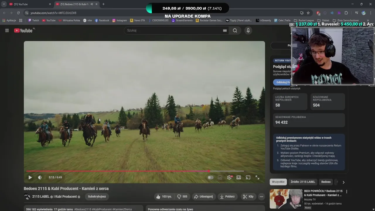375x211 pixels.
Task: Bookmark this page with the star icon
Action: (308, 13)
